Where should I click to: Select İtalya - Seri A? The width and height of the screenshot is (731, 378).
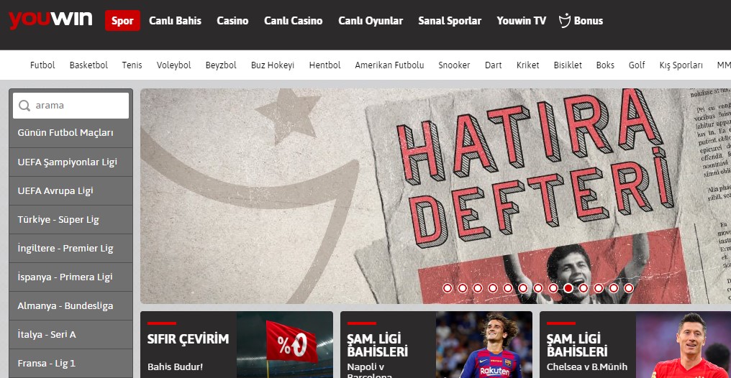point(71,335)
